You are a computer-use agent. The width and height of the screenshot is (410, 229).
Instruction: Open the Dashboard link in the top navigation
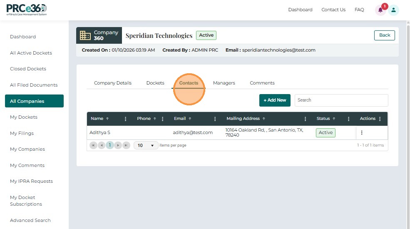pyautogui.click(x=300, y=10)
